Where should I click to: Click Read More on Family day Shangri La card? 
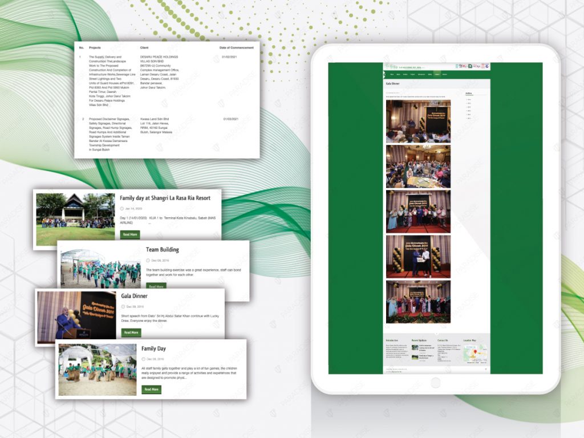(130, 234)
